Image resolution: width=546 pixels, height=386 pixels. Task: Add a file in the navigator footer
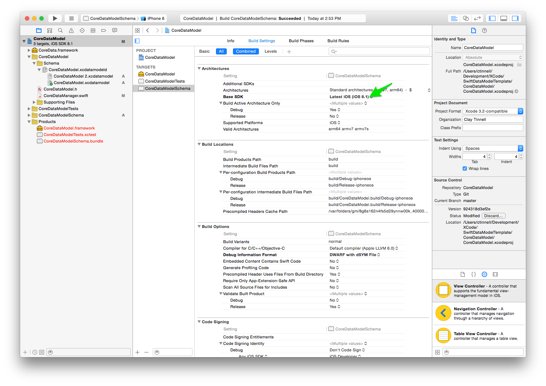click(25, 352)
